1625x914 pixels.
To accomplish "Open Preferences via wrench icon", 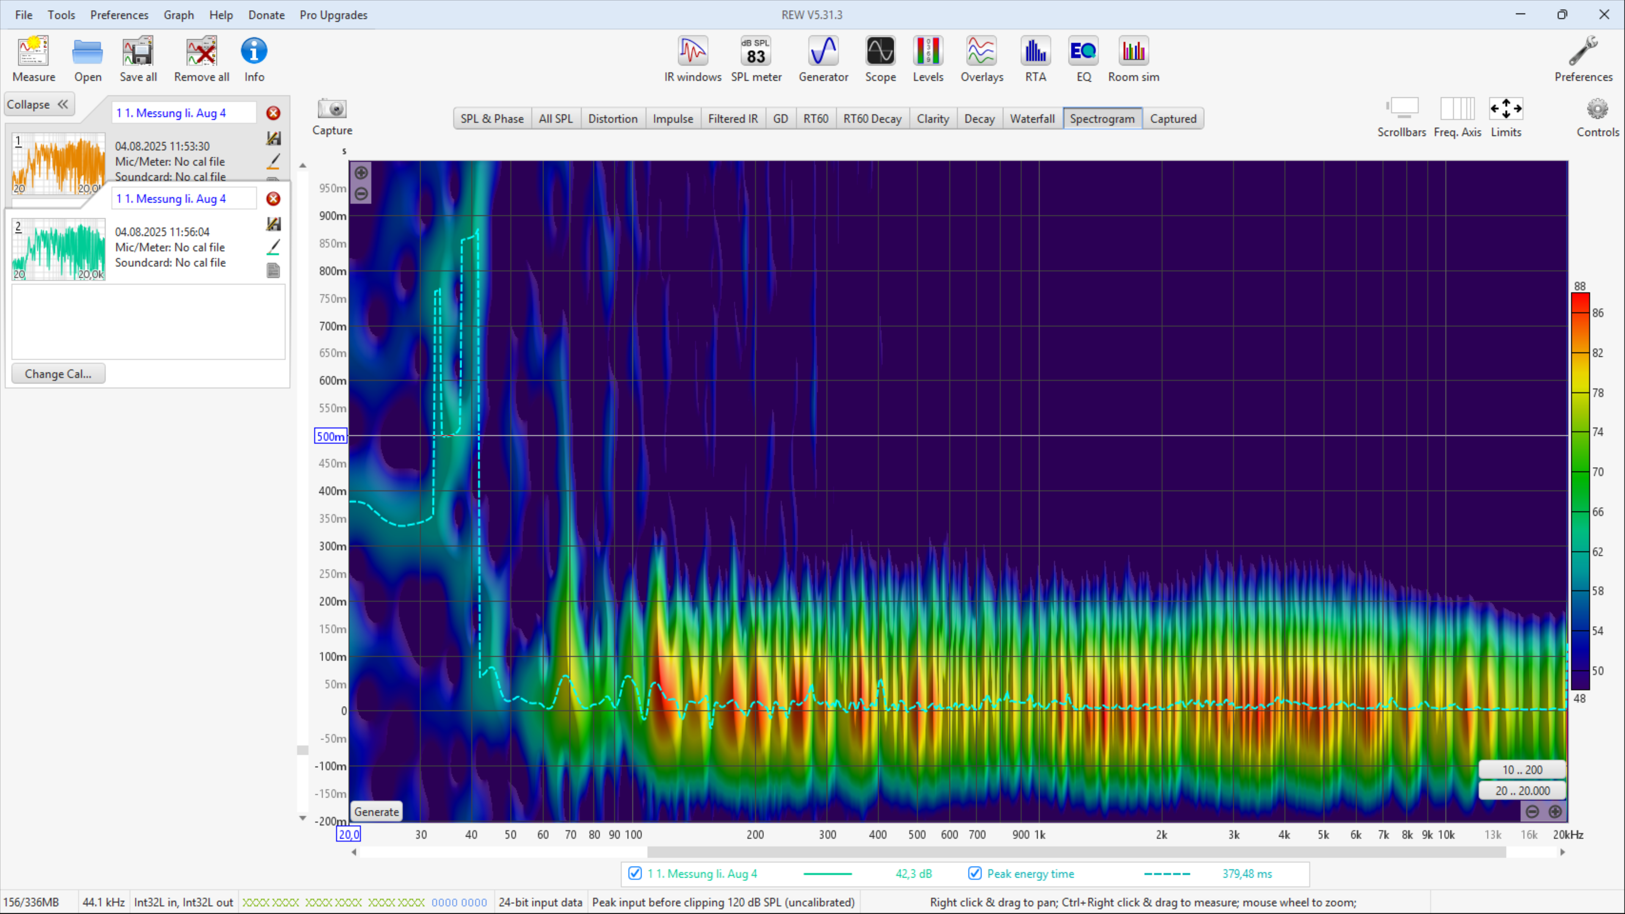I will [x=1583, y=59].
